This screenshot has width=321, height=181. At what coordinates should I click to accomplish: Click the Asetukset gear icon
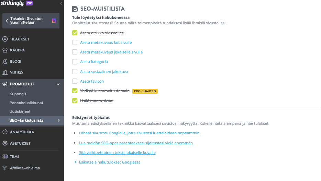tap(5, 143)
